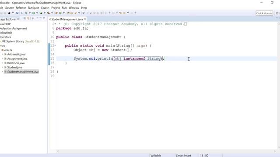Click cursor position '15 : 50' in status bar

coord(204,155)
